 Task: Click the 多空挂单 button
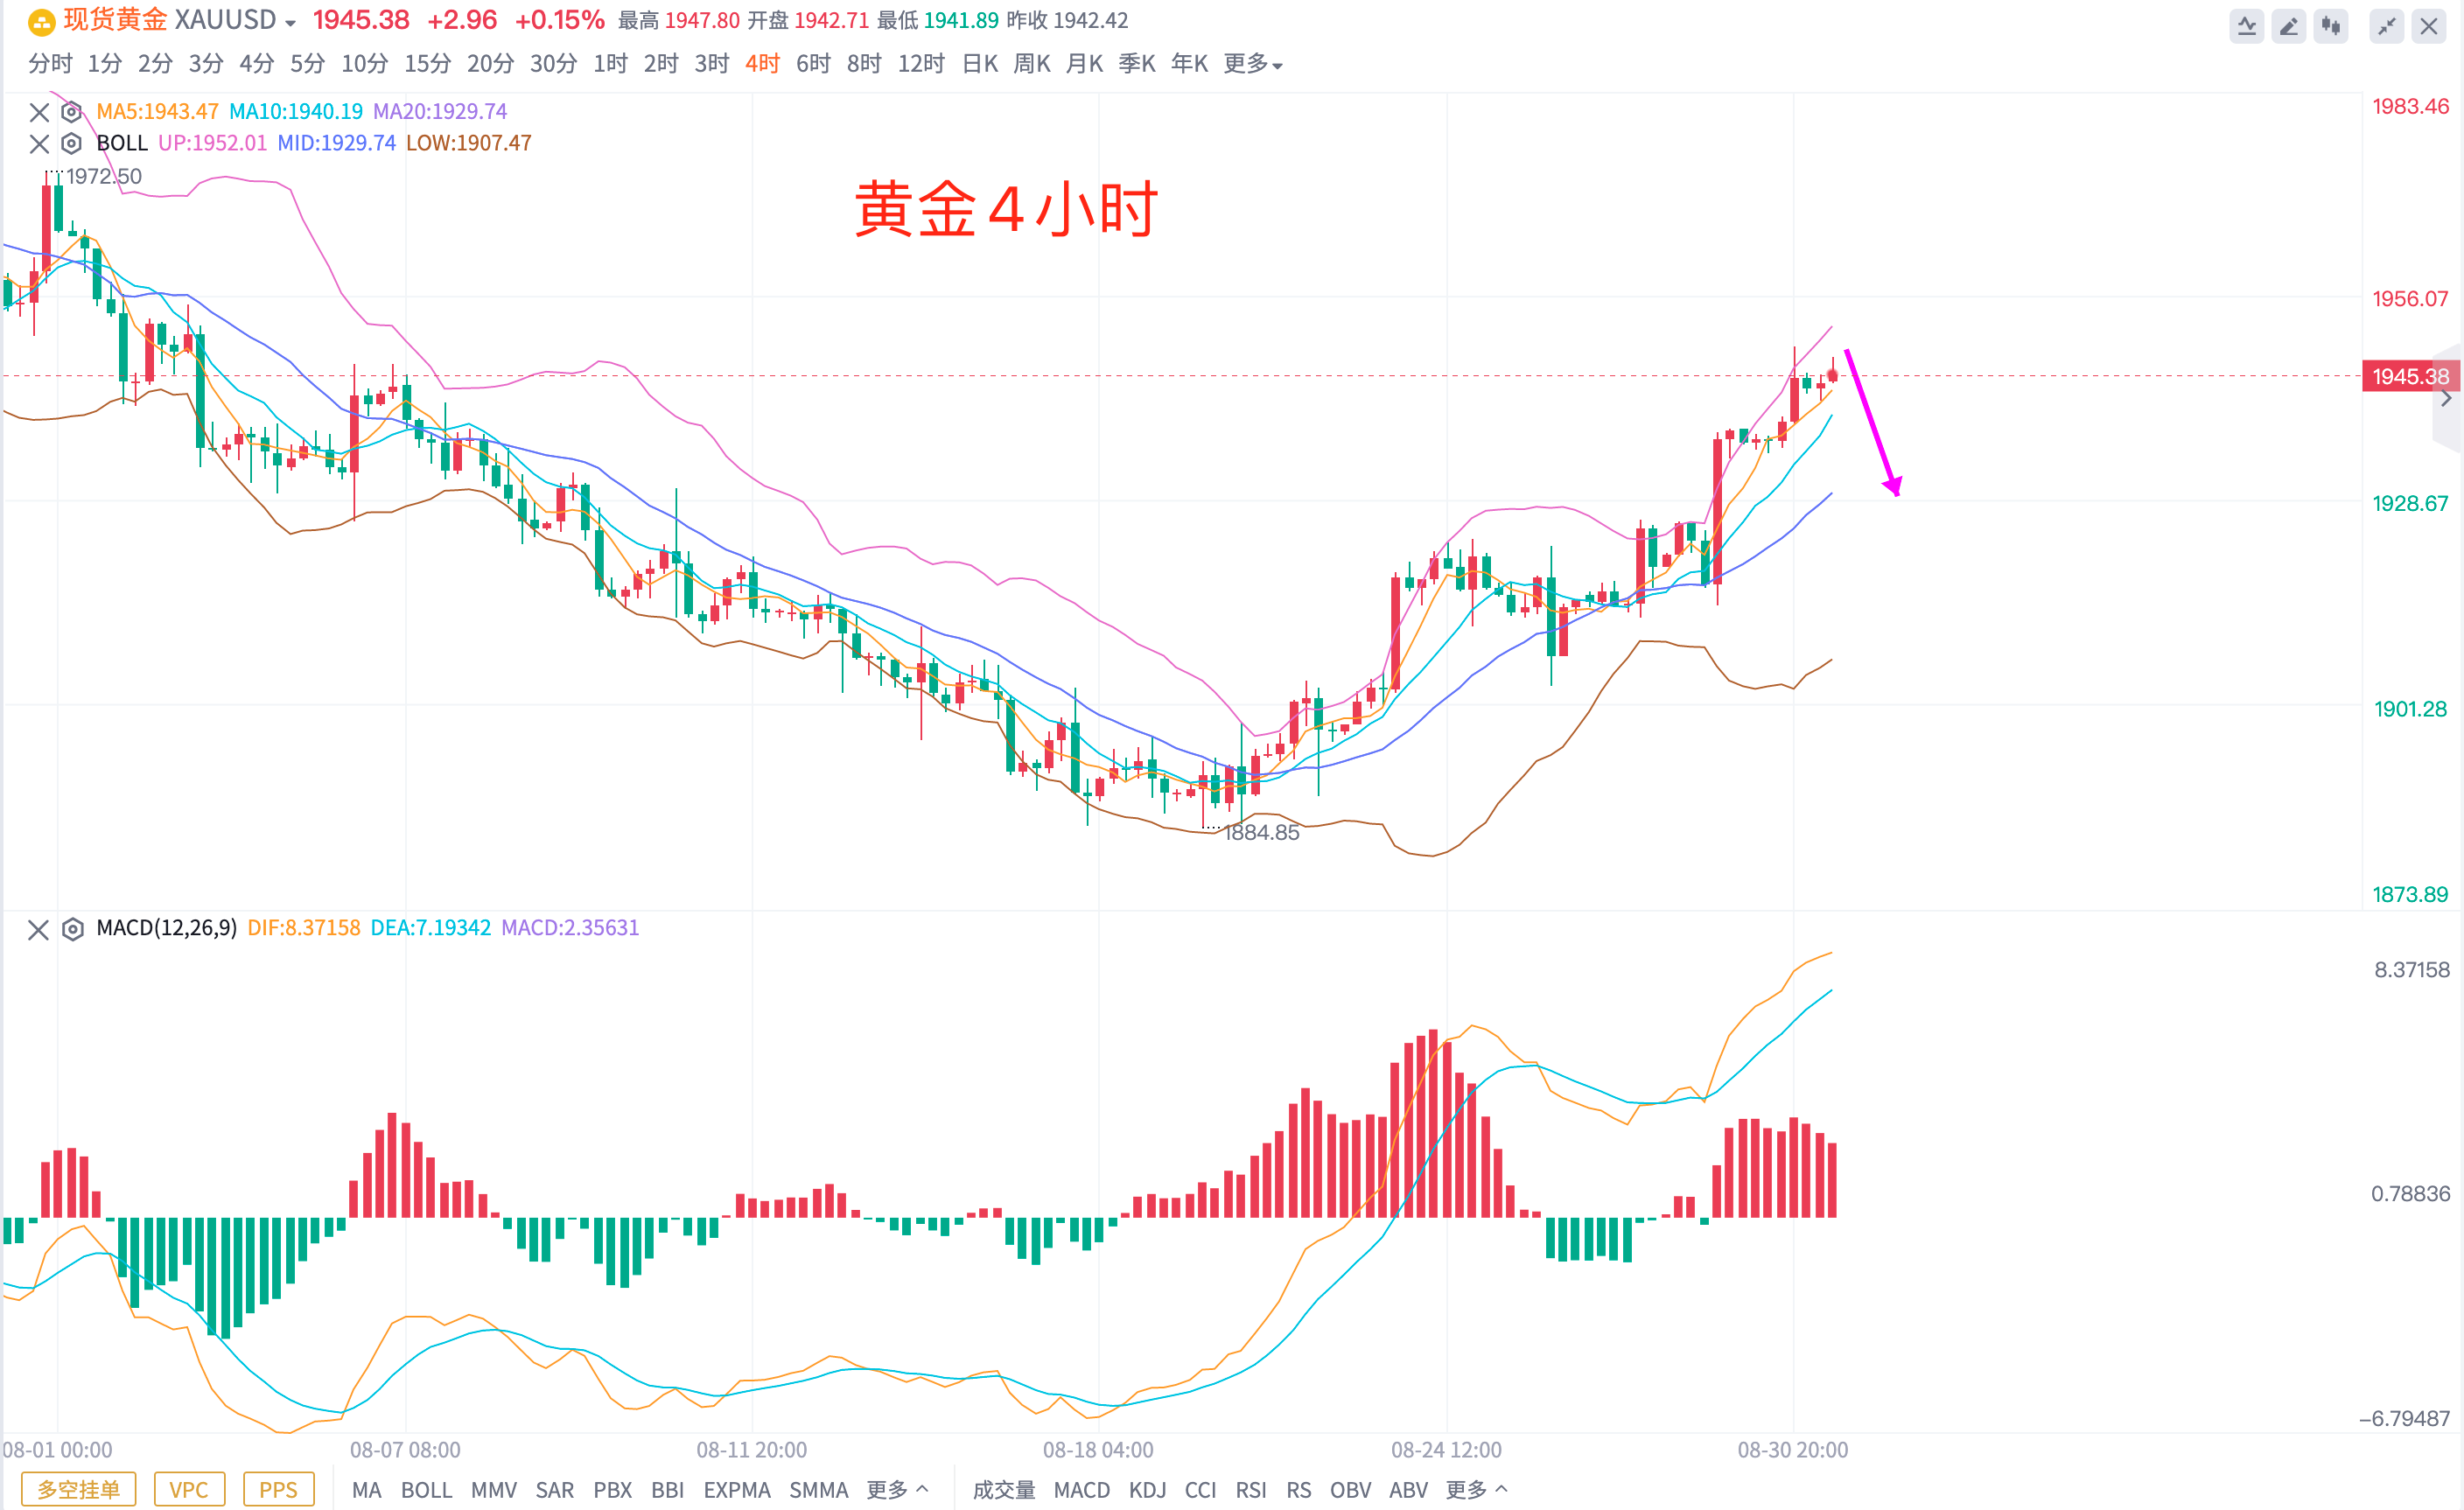[x=78, y=1489]
